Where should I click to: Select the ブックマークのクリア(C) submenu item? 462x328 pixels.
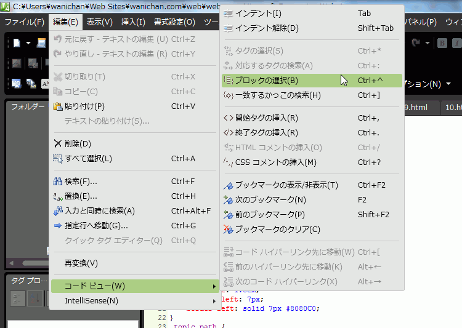point(312,230)
